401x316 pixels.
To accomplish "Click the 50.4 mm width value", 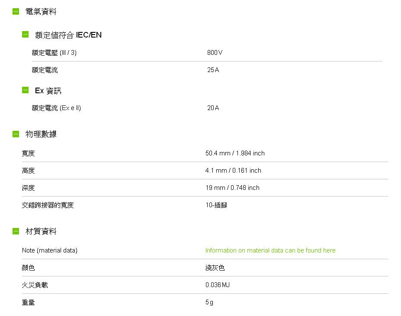I will 235,153.
